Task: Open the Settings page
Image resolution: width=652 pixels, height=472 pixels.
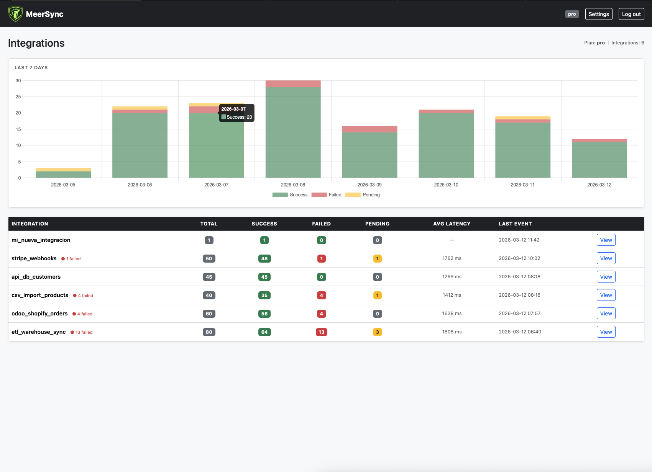Action: (x=598, y=14)
